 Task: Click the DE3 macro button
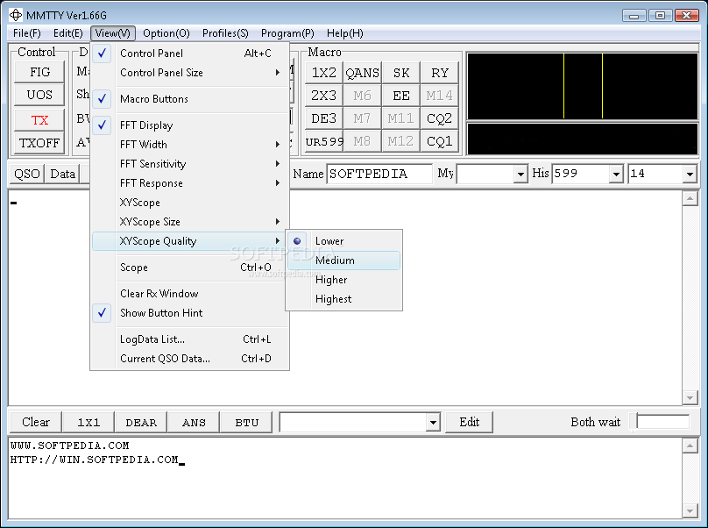[x=324, y=118]
